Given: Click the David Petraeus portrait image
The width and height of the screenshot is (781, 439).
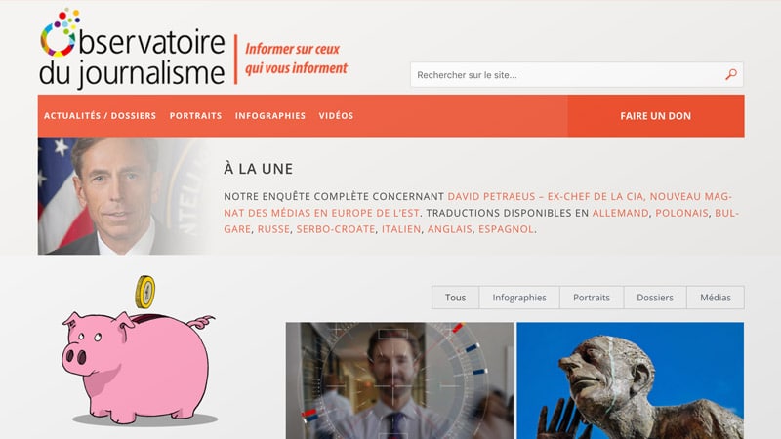Looking at the screenshot, I should tap(122, 196).
